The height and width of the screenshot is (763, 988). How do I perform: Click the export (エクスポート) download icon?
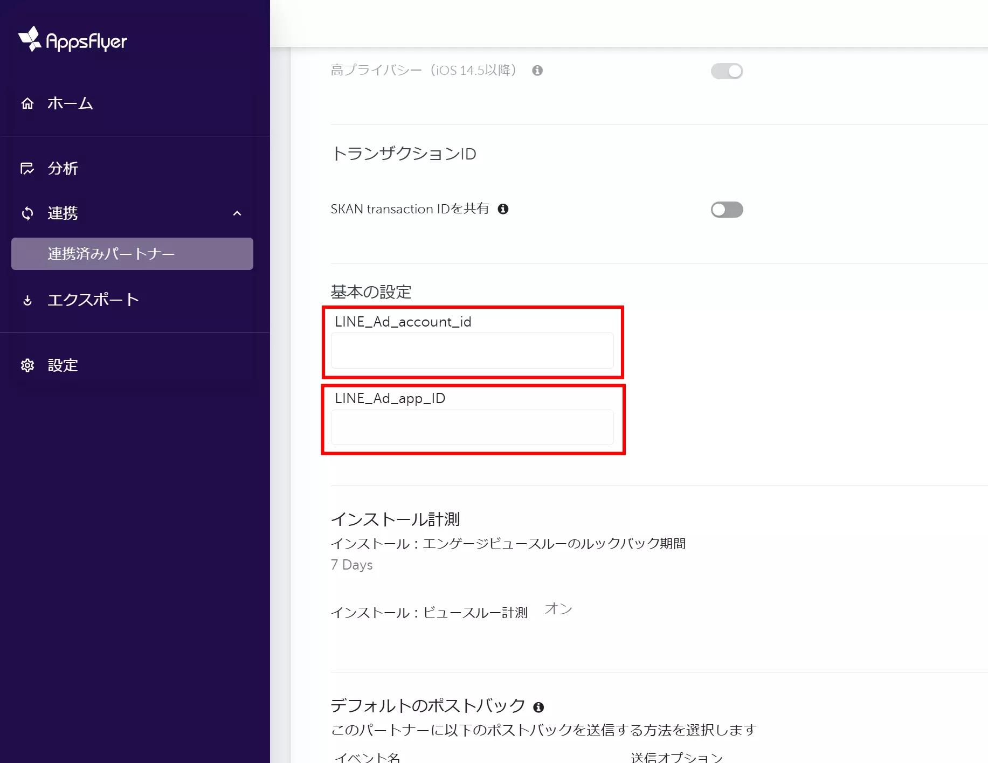coord(27,300)
